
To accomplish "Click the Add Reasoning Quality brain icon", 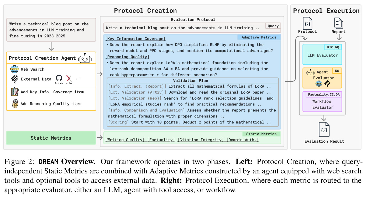I will 15,104.
